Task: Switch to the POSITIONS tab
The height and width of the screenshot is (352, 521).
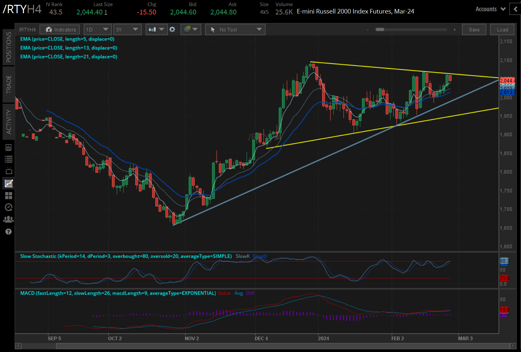Action: click(9, 47)
